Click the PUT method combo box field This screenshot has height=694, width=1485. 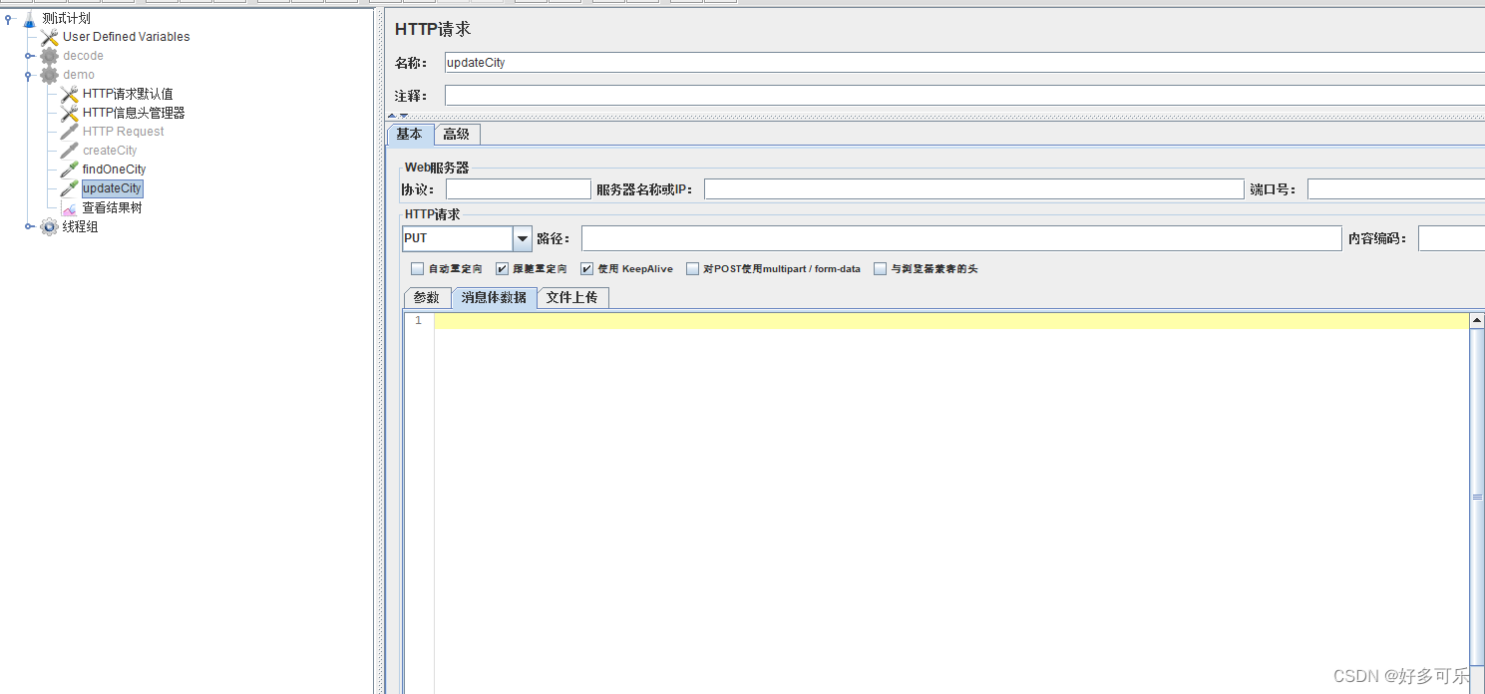458,239
